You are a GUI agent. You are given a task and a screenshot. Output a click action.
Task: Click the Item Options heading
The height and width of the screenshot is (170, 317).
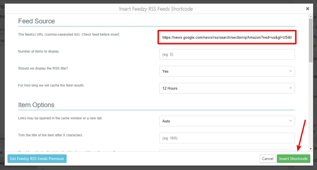[36, 105]
